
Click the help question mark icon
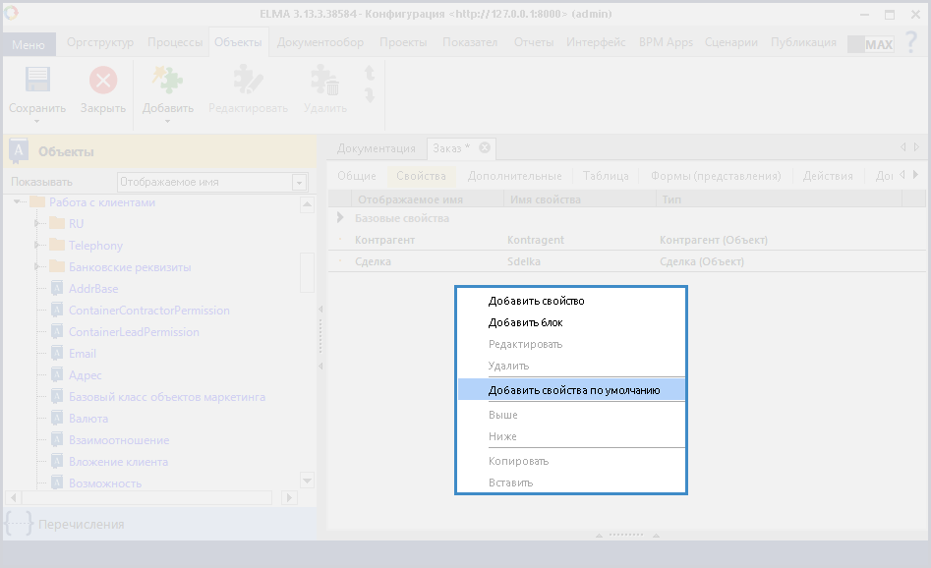point(910,43)
